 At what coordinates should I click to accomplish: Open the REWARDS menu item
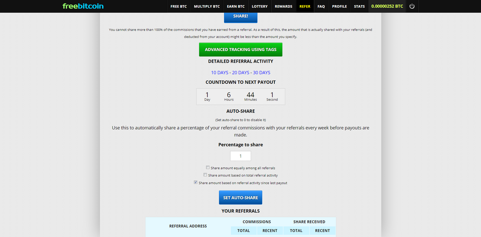coord(283,6)
